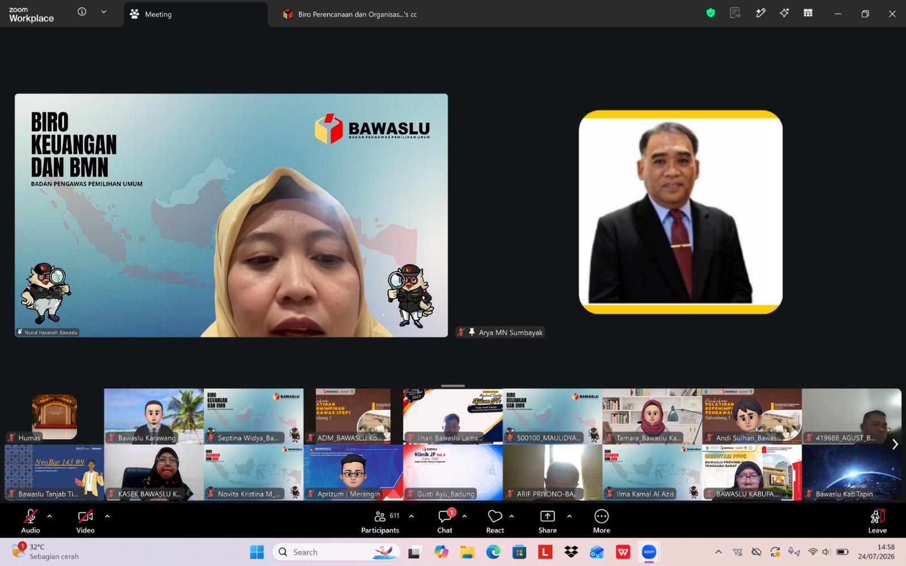Switch to Meeting tab
Viewport: 906px width, 566px height.
point(195,14)
